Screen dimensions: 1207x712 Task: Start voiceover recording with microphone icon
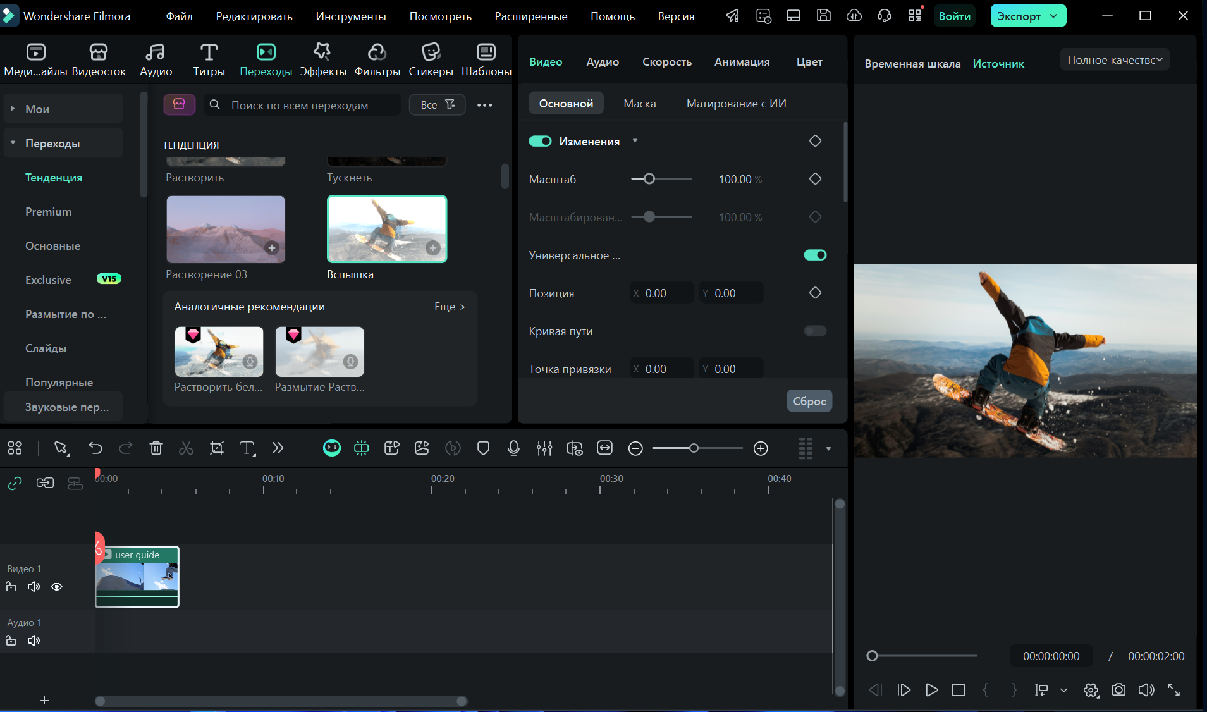pyautogui.click(x=513, y=448)
